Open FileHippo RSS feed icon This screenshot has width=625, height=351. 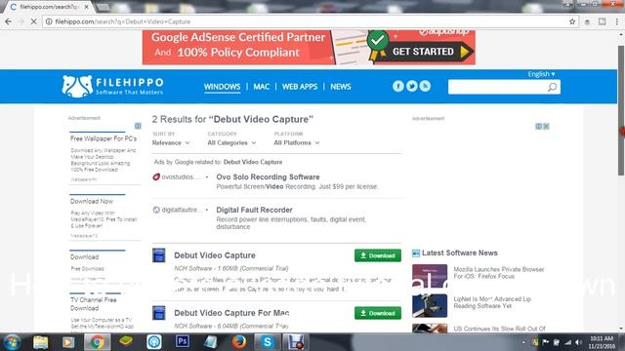(425, 86)
